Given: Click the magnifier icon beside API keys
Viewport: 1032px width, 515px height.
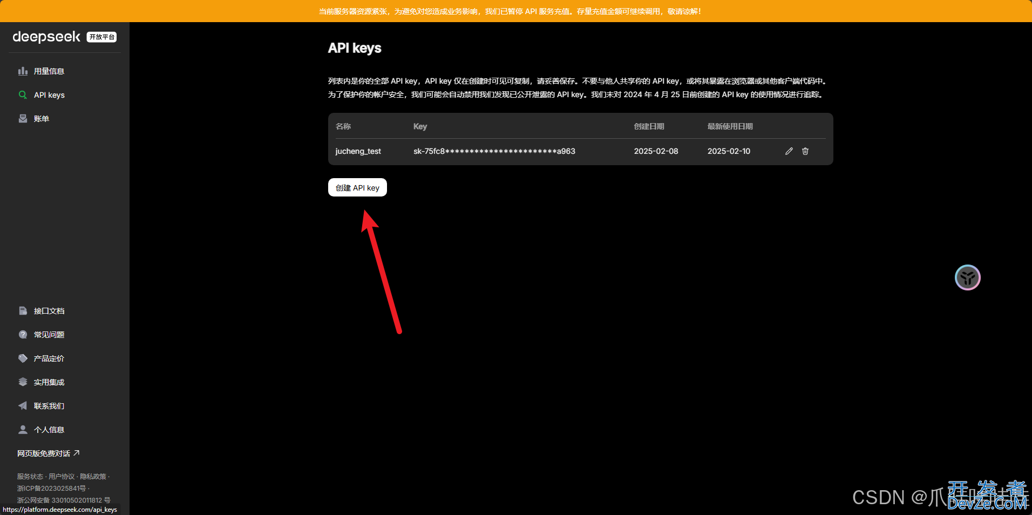Looking at the screenshot, I should [x=23, y=95].
